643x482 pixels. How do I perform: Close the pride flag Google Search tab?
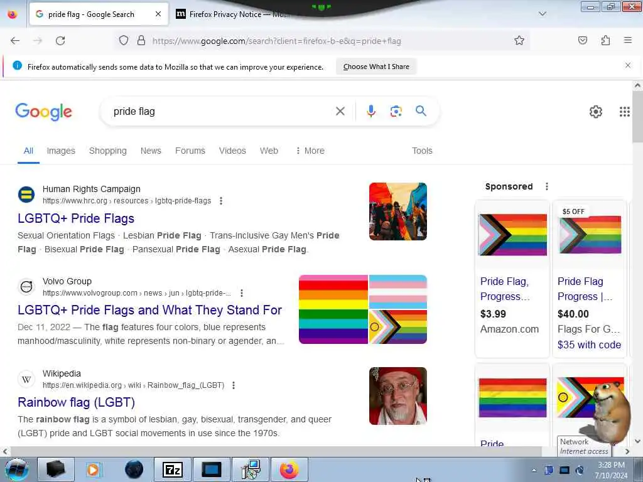[158, 14]
